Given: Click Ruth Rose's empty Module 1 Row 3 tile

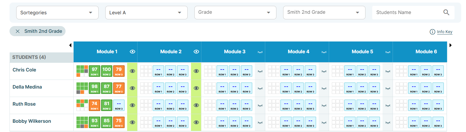Looking at the screenshot, I should (119, 105).
